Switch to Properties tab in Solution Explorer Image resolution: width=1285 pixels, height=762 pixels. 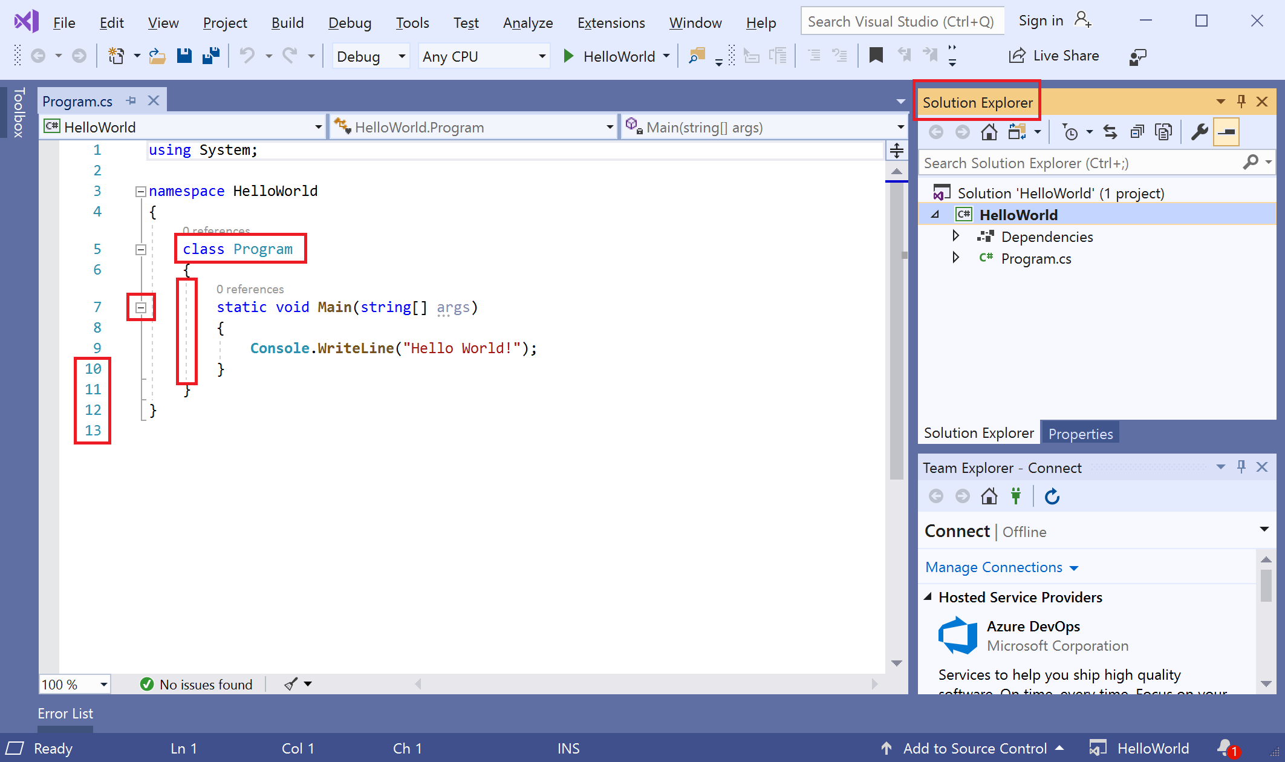click(x=1080, y=434)
